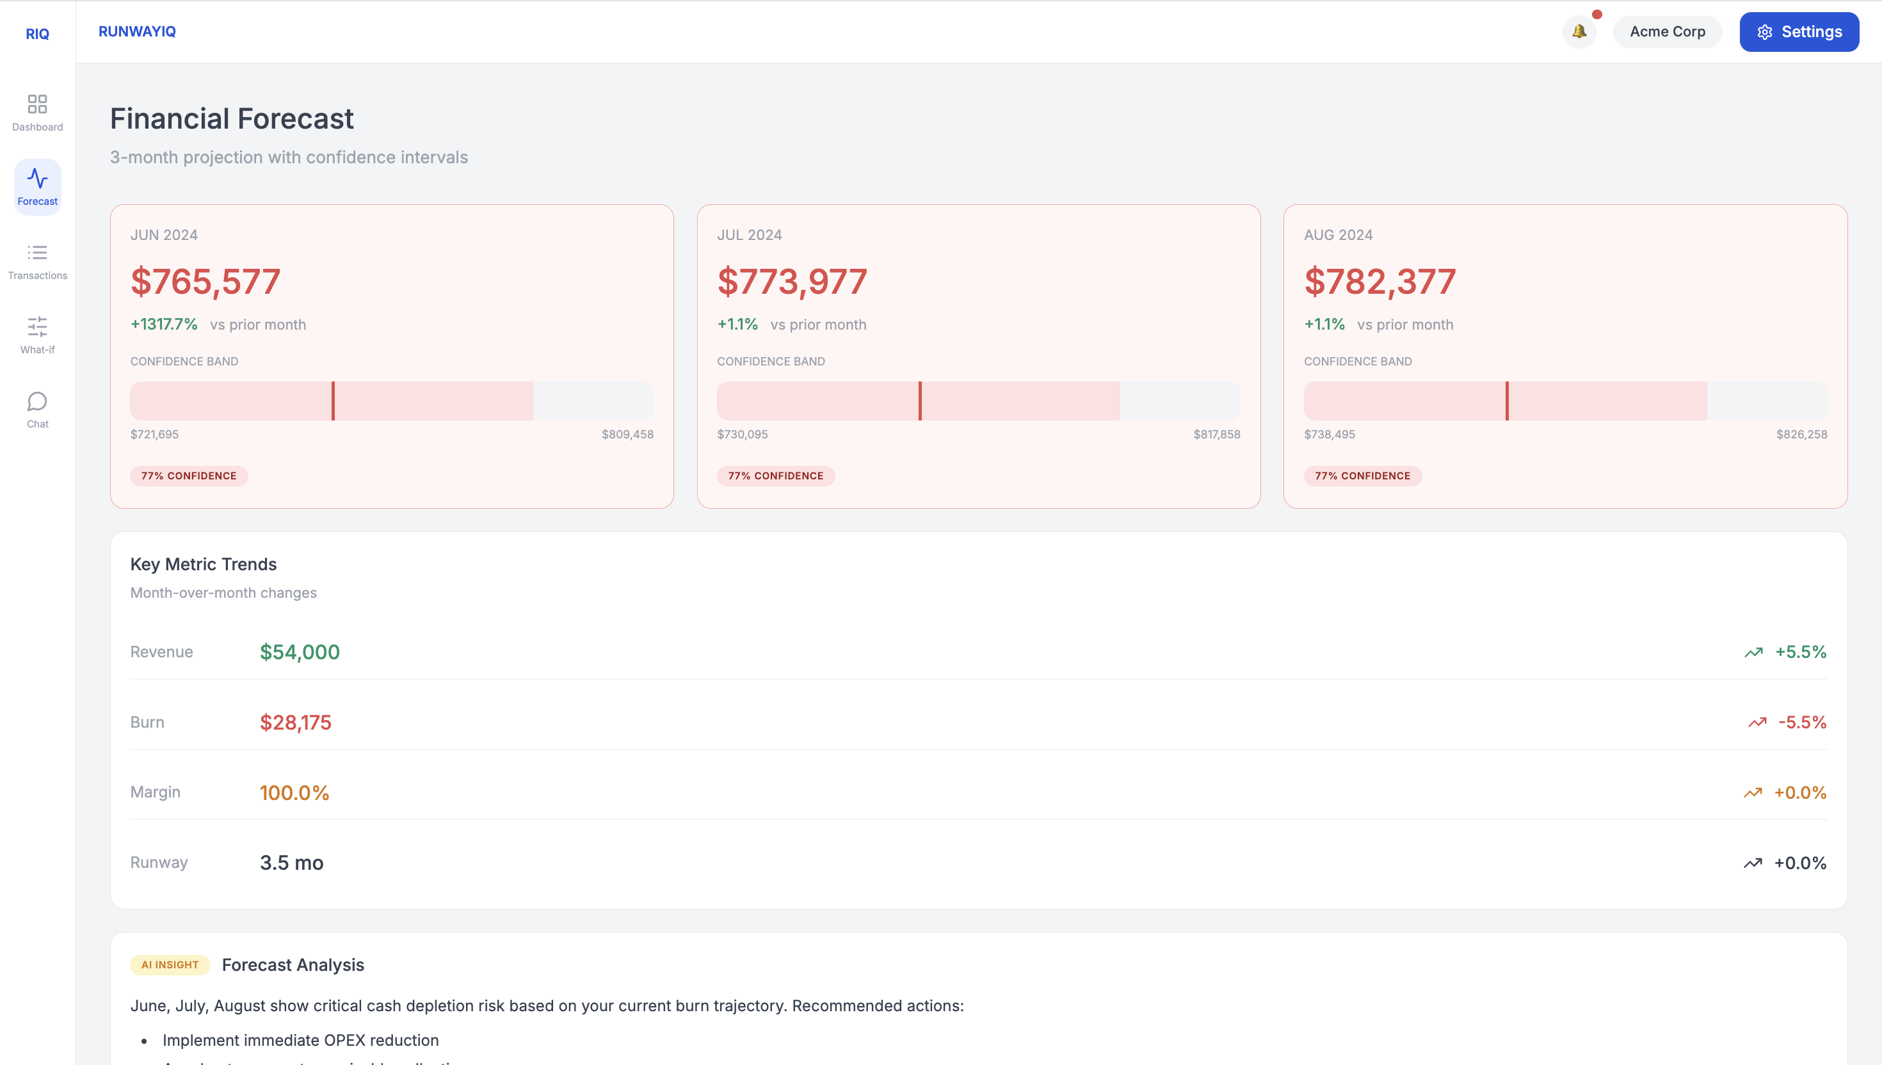Click the Acme Corp company selector
This screenshot has width=1882, height=1065.
tap(1667, 31)
